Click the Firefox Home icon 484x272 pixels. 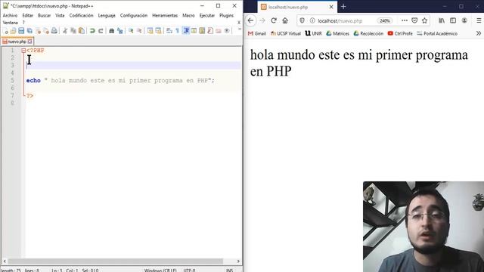click(x=285, y=20)
